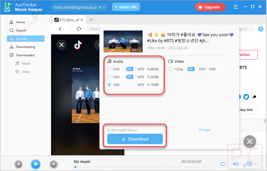Open Video under Downloaded
Image resolution: width=267 pixels, height=171 pixels.
point(23,72)
